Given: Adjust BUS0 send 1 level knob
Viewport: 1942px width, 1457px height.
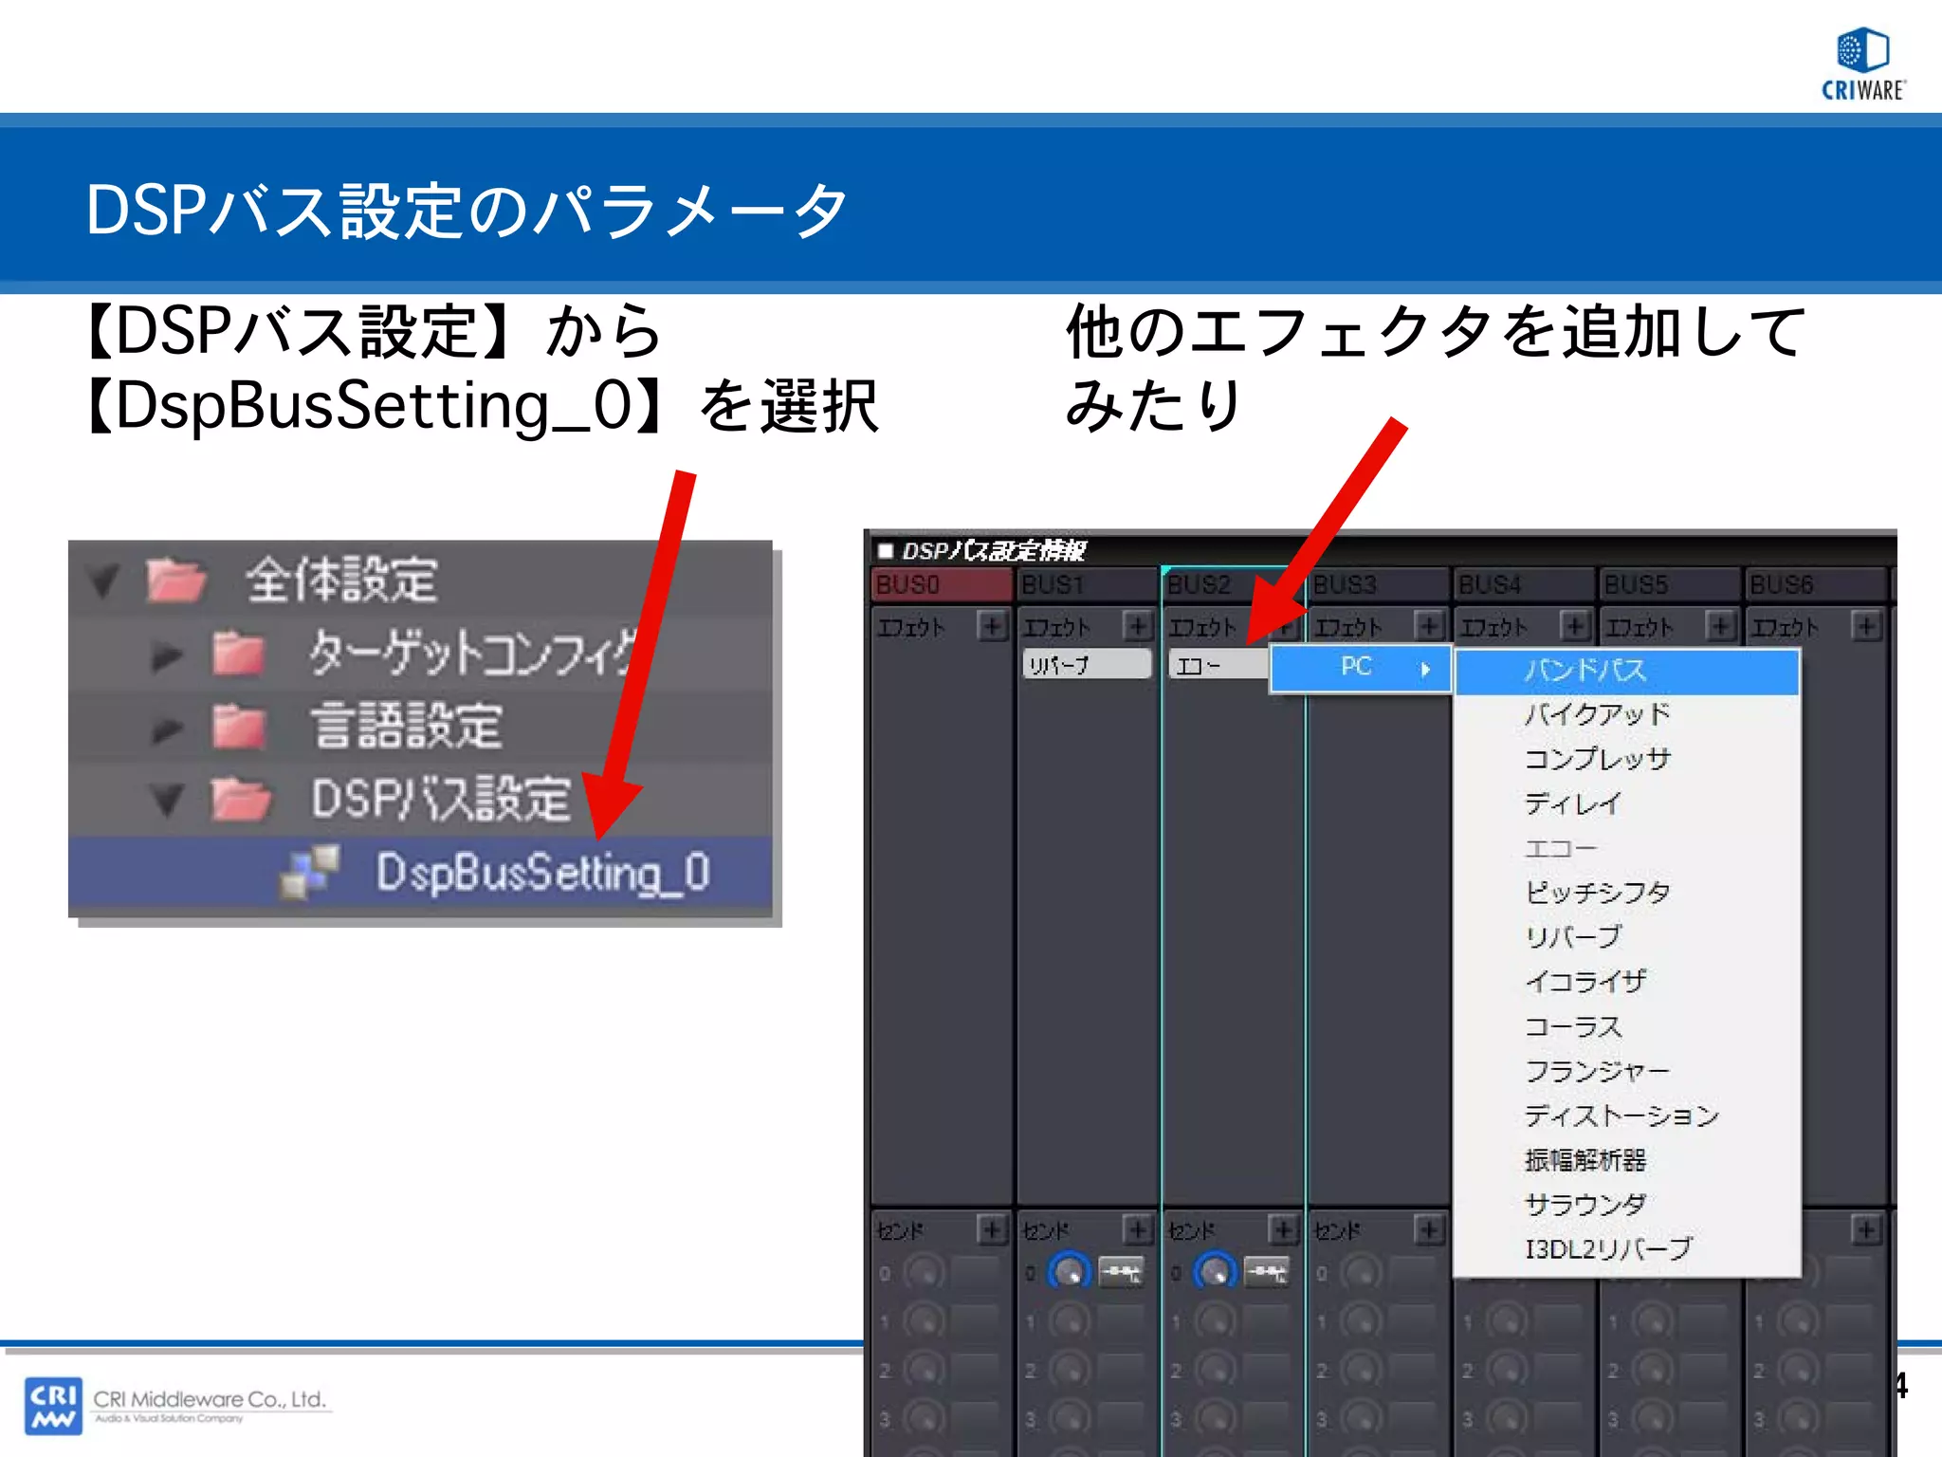Looking at the screenshot, I should pos(924,1320).
